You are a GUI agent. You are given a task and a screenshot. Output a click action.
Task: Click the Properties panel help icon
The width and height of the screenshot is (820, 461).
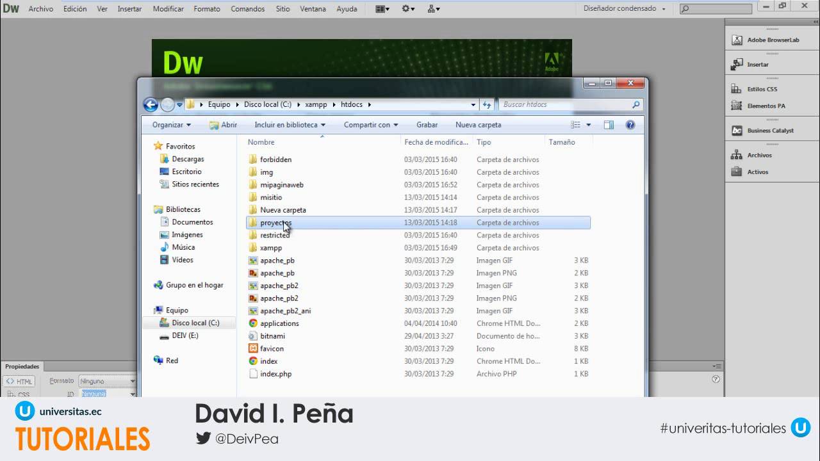(716, 379)
